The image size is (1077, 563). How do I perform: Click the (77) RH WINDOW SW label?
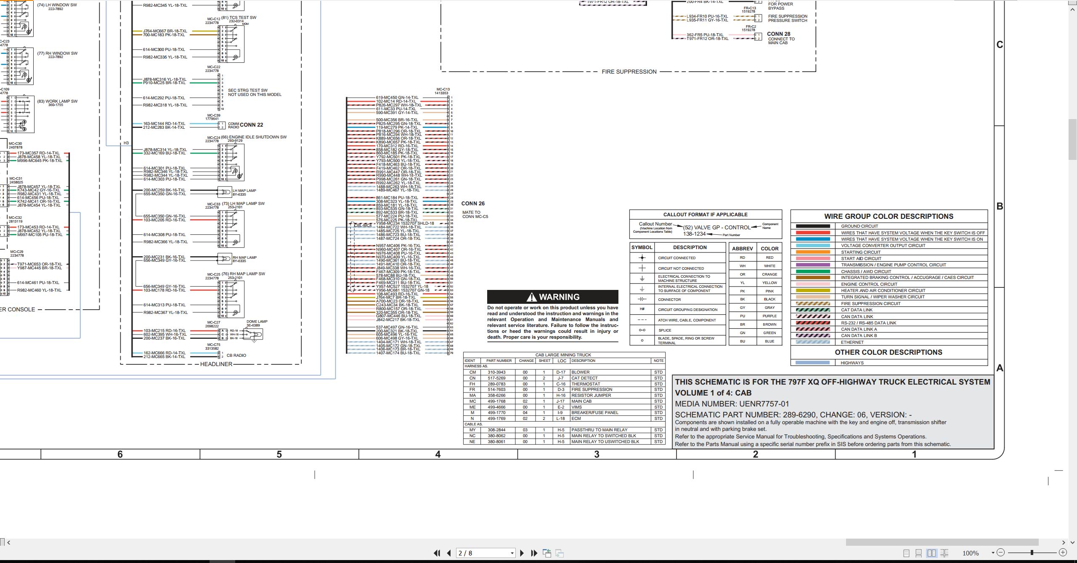point(57,53)
